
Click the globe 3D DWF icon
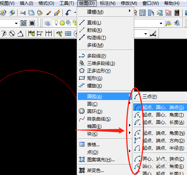tap(12, 13)
